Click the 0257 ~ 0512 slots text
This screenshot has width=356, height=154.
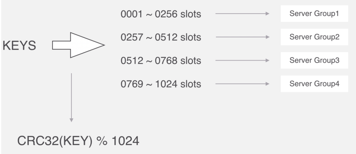click(x=161, y=37)
